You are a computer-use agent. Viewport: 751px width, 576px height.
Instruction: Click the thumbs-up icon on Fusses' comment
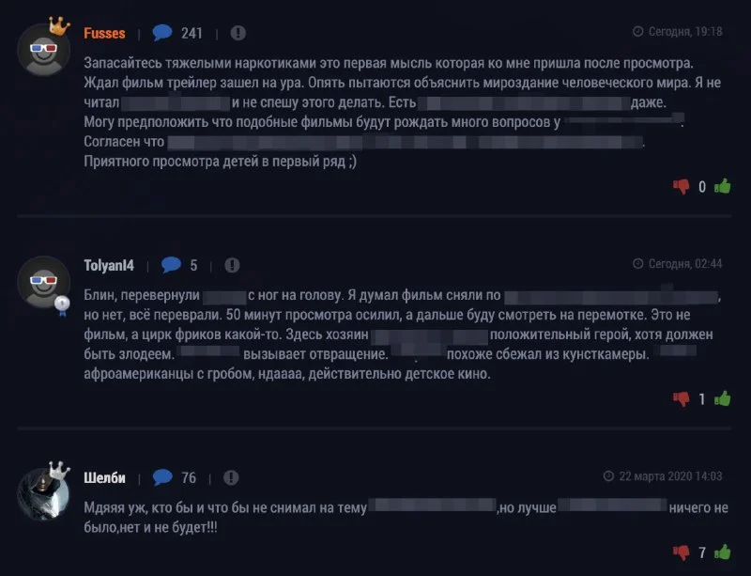(x=723, y=186)
